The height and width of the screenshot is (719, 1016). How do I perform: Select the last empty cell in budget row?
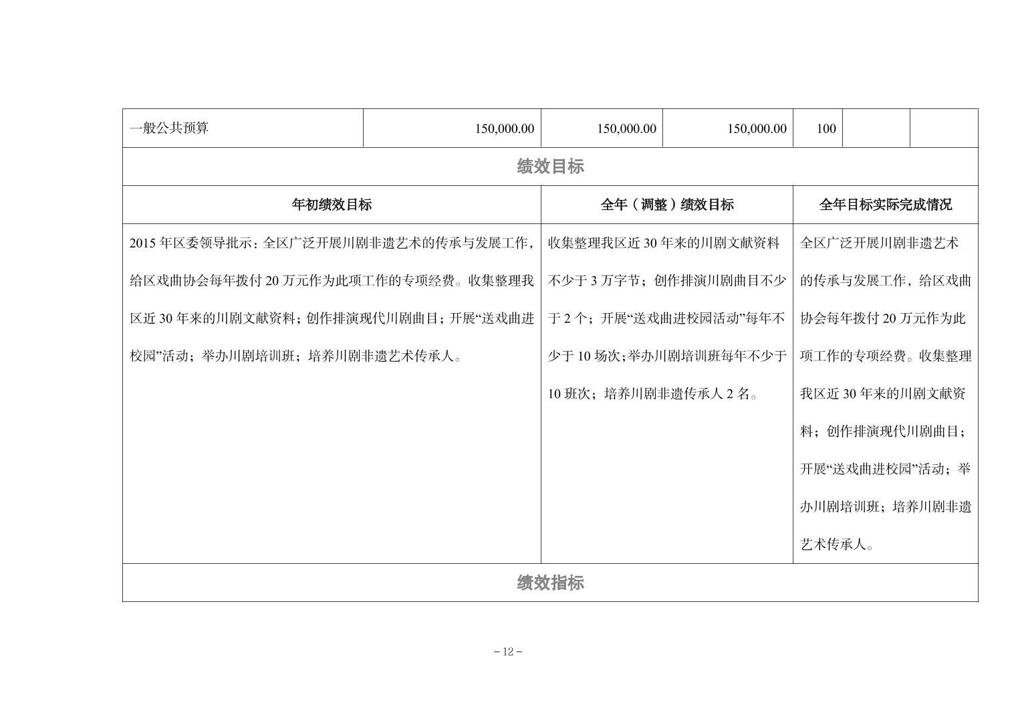pyautogui.click(x=944, y=128)
